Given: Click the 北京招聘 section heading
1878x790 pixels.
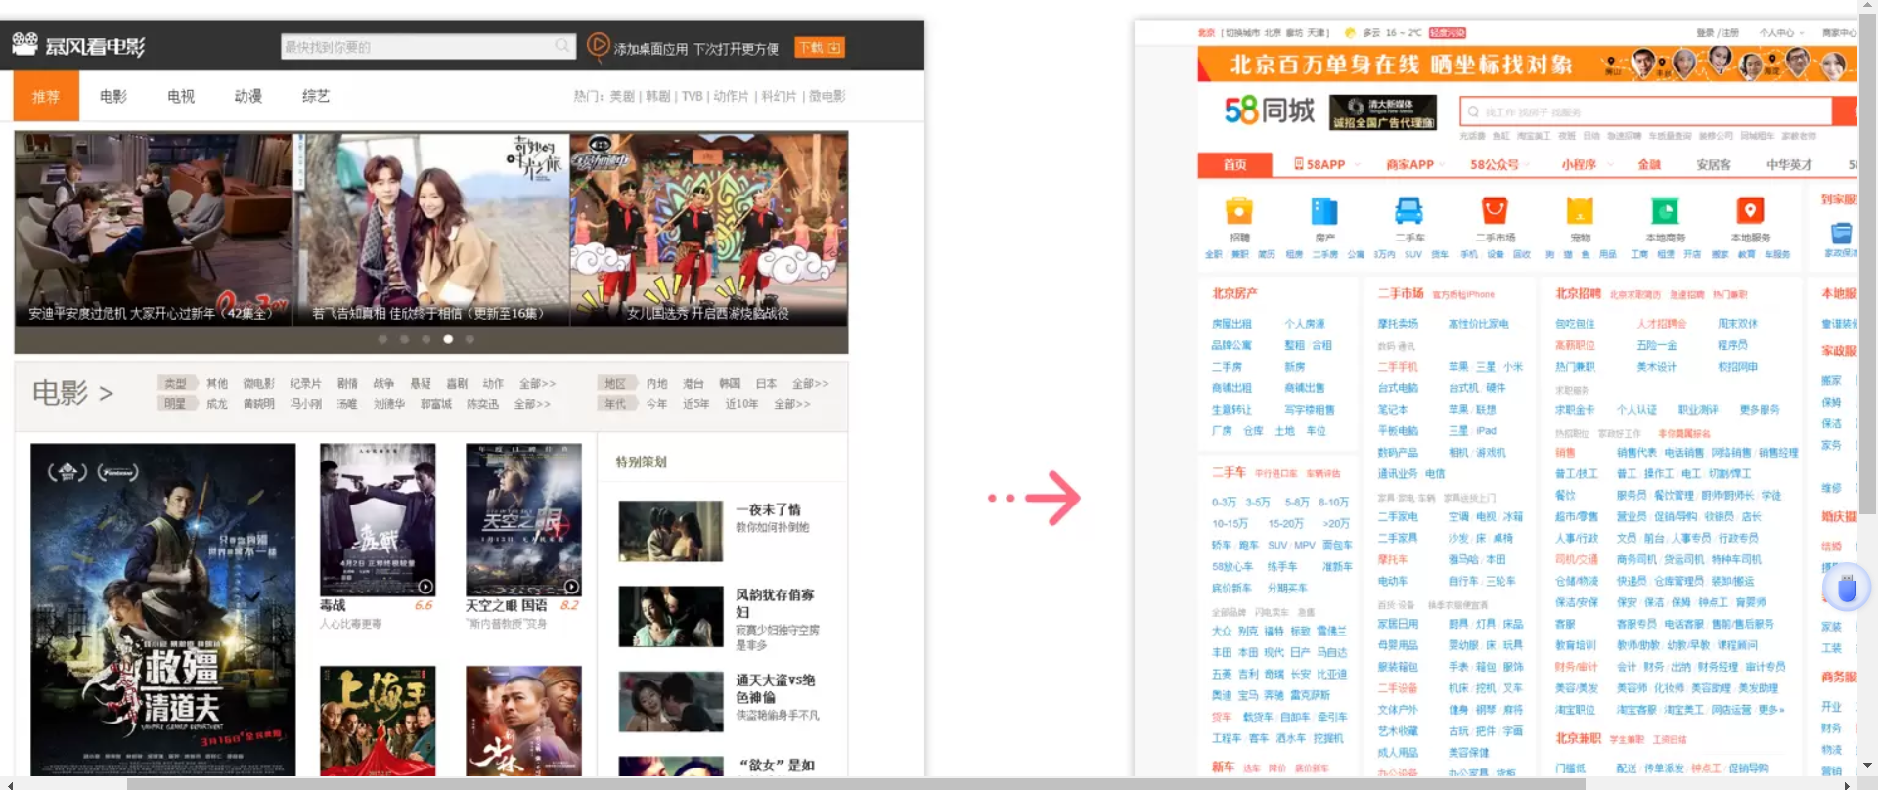Looking at the screenshot, I should coord(1578,293).
